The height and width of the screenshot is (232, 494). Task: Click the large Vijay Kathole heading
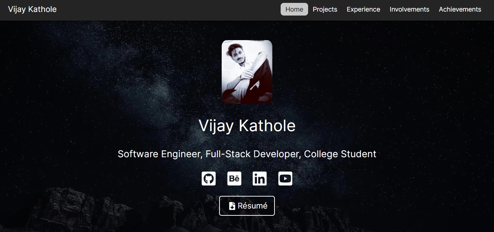[247, 126]
